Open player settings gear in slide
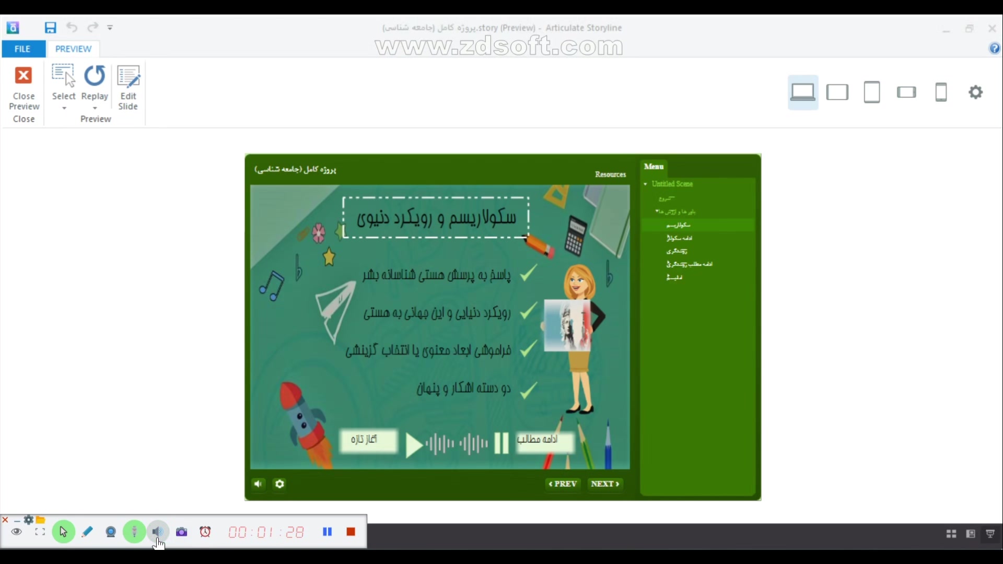The width and height of the screenshot is (1003, 564). (280, 484)
